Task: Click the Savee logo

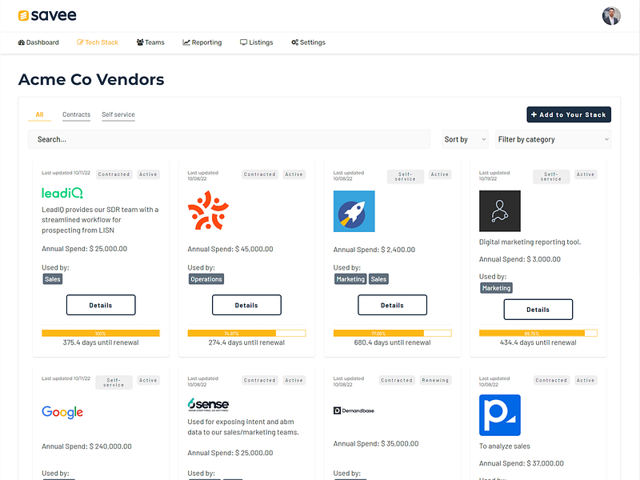Action: tap(47, 15)
